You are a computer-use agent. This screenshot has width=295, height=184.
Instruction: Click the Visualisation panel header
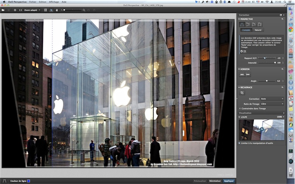pyautogui.click(x=261, y=113)
